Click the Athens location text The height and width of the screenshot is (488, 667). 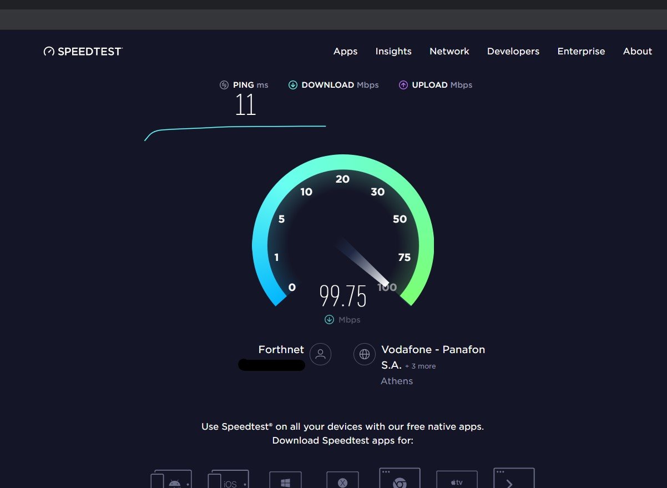click(x=397, y=381)
